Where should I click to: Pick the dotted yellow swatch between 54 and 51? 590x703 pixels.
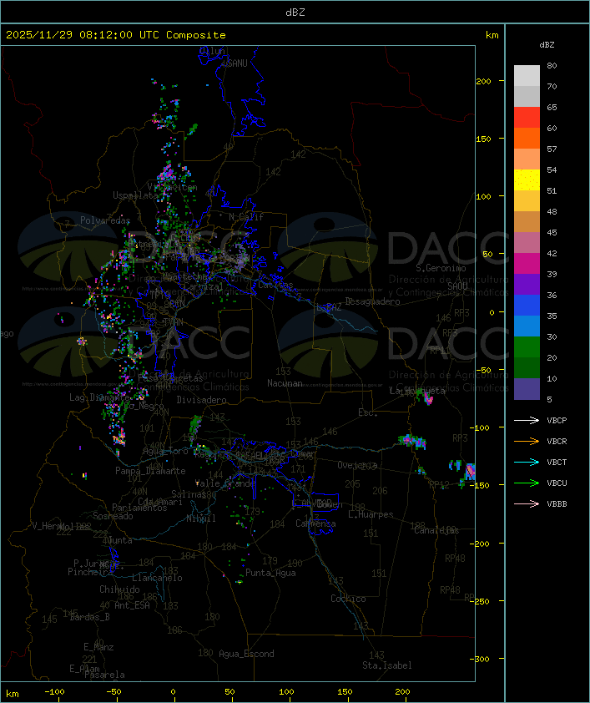527,180
